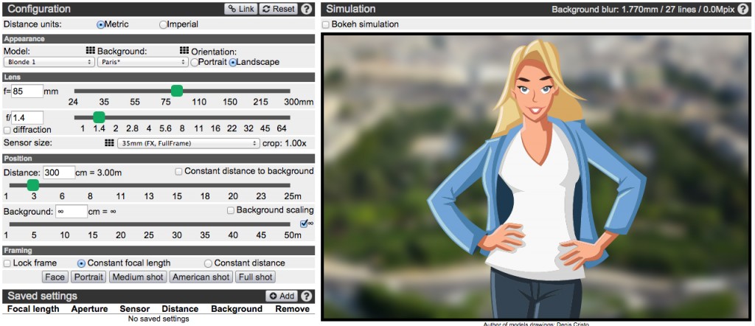Select Constant distance framing
The width and height of the screenshot is (755, 326).
tap(208, 263)
